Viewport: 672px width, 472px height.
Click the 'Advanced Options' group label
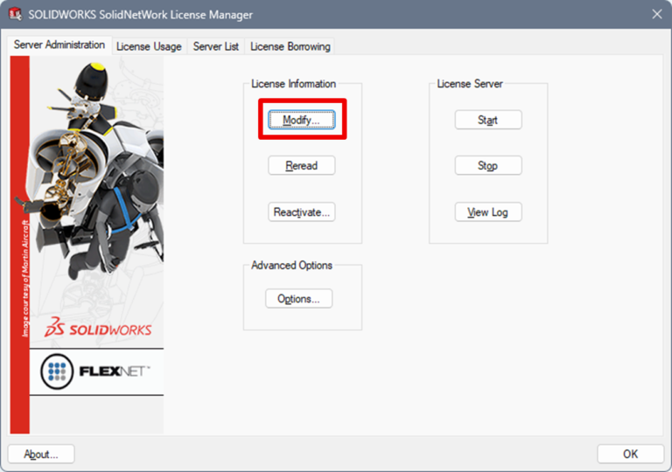click(x=291, y=265)
